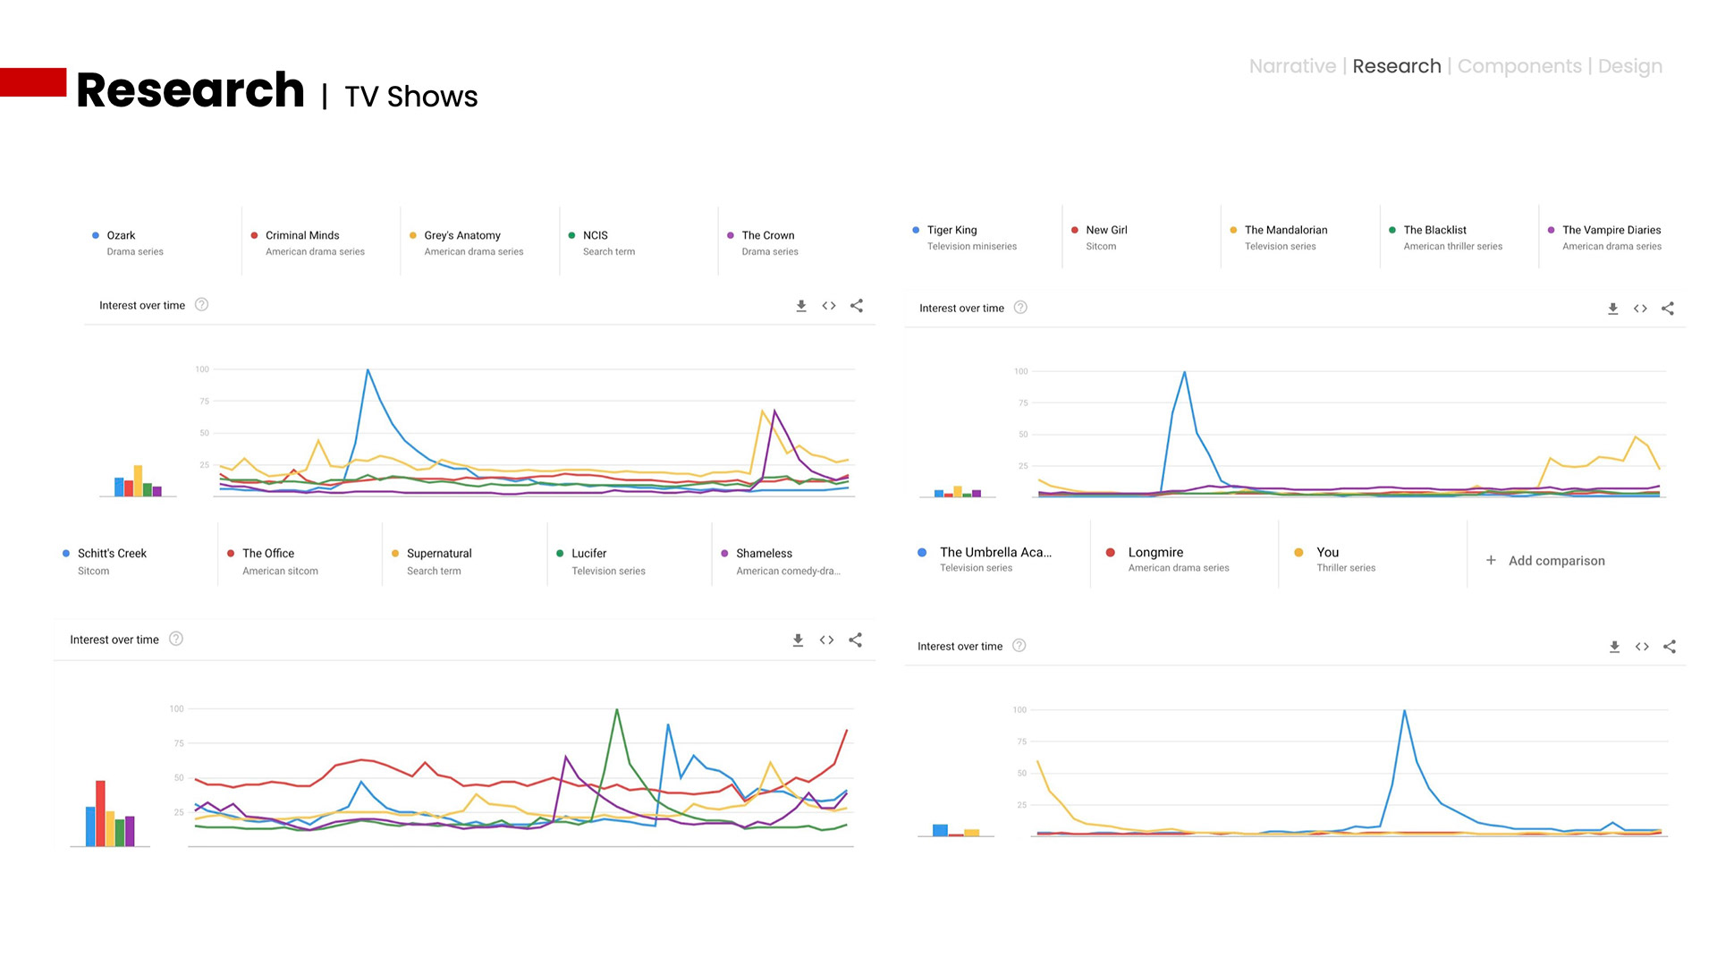Share the Tiger King interest chart
The image size is (1717, 966).
[1668, 309]
